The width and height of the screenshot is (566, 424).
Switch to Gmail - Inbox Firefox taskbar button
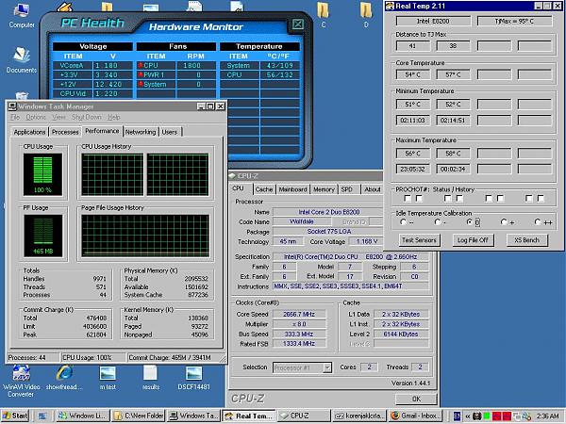click(415, 416)
